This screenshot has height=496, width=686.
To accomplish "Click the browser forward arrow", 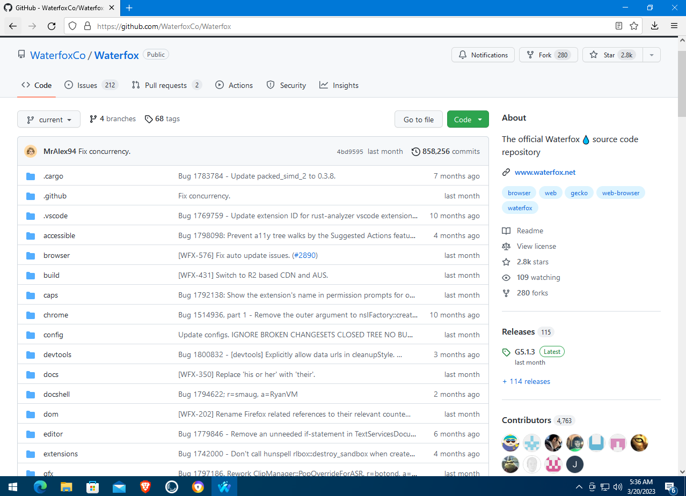I will pyautogui.click(x=32, y=26).
